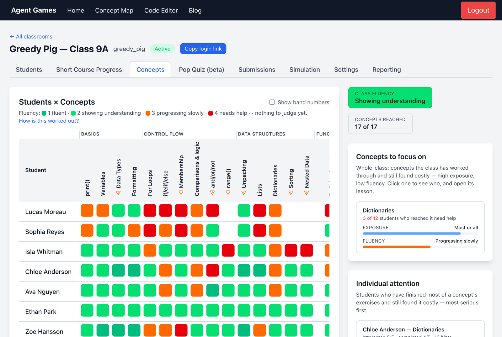Viewport: 502px width, 337px height.
Task: Click the orange triangle under Unpacking
Action: click(x=244, y=193)
